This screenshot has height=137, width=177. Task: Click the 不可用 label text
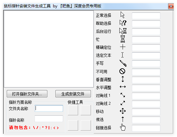coord(101,72)
